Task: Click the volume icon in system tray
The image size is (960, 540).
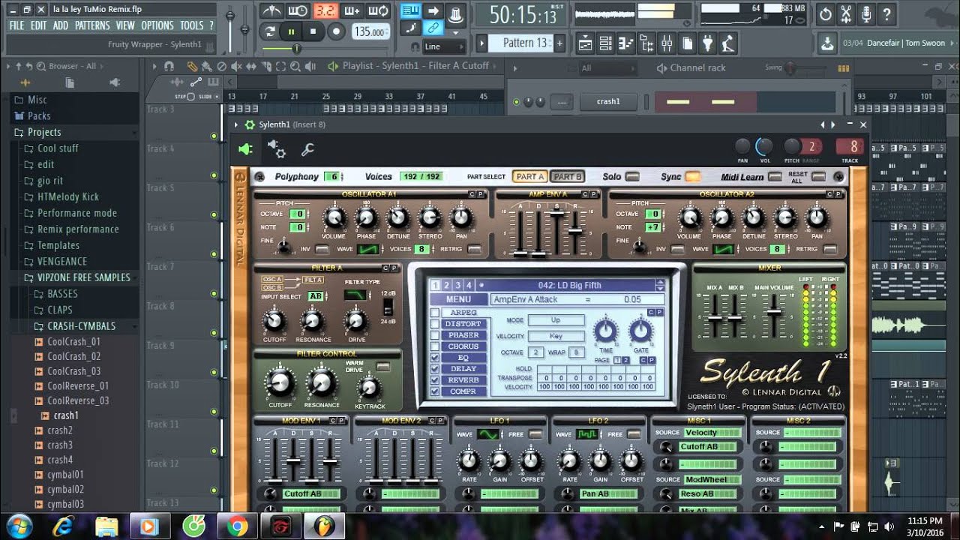Action: tap(889, 526)
